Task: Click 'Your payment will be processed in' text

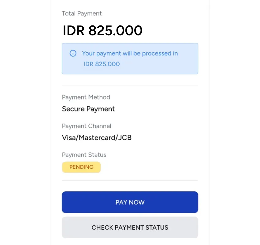Action: pos(130,53)
